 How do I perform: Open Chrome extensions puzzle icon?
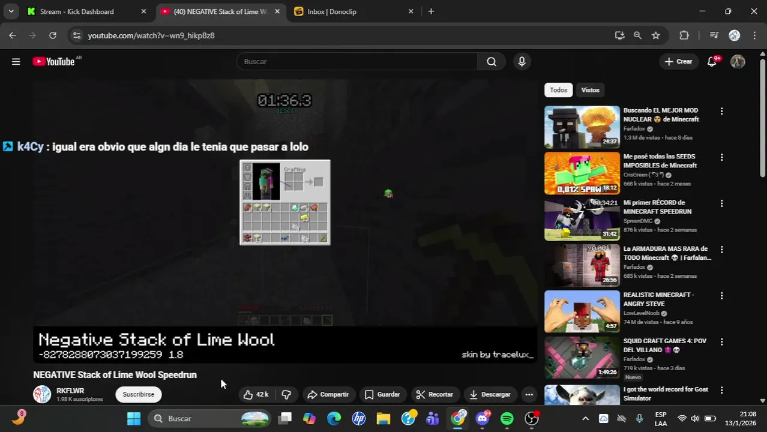tap(684, 35)
